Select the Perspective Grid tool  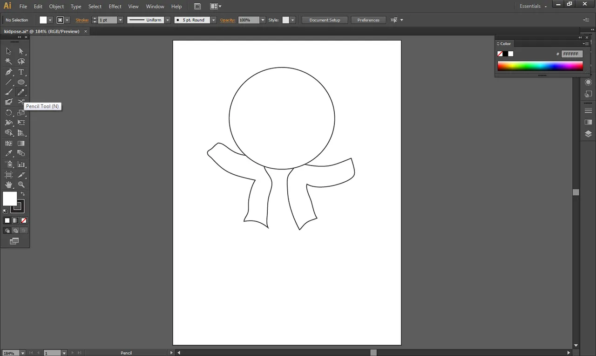(x=21, y=133)
